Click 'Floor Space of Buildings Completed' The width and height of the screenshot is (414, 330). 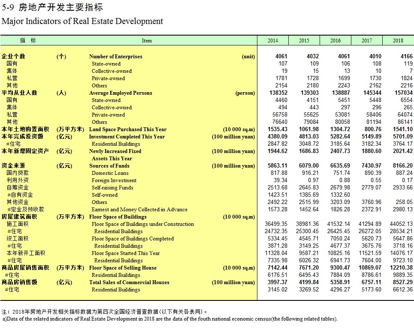click(x=133, y=238)
